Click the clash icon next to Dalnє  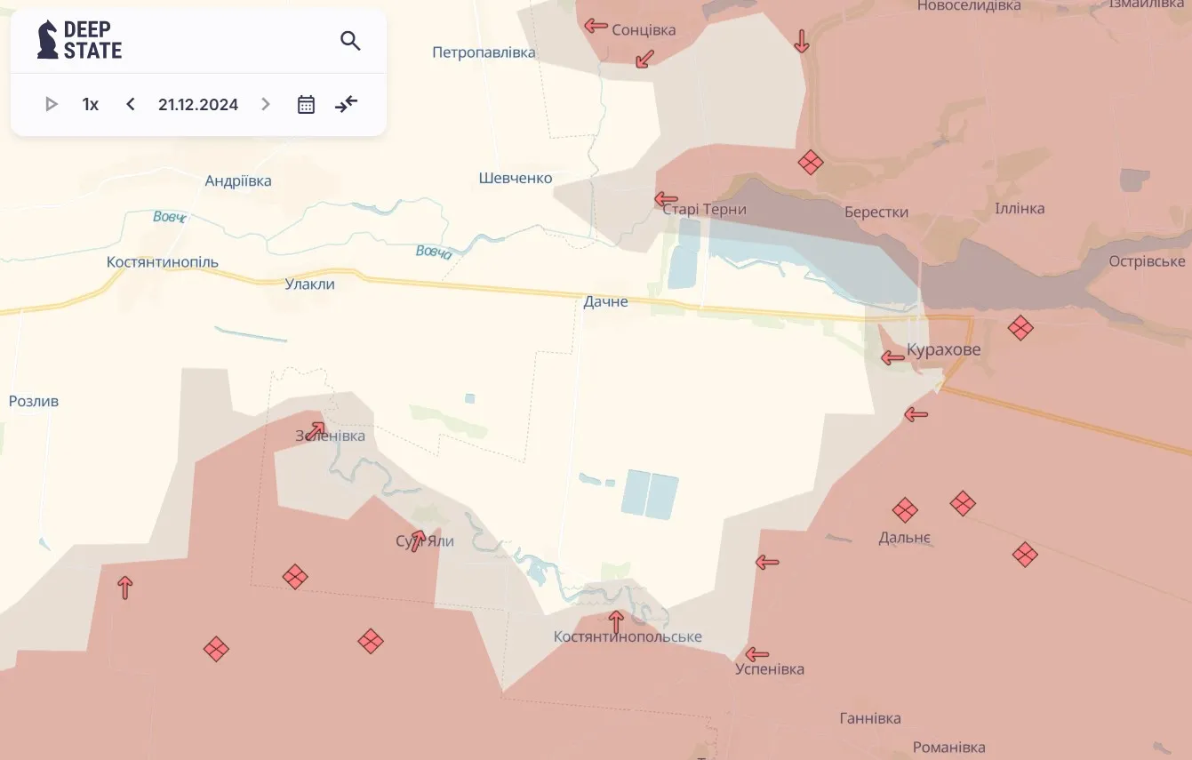click(x=905, y=510)
